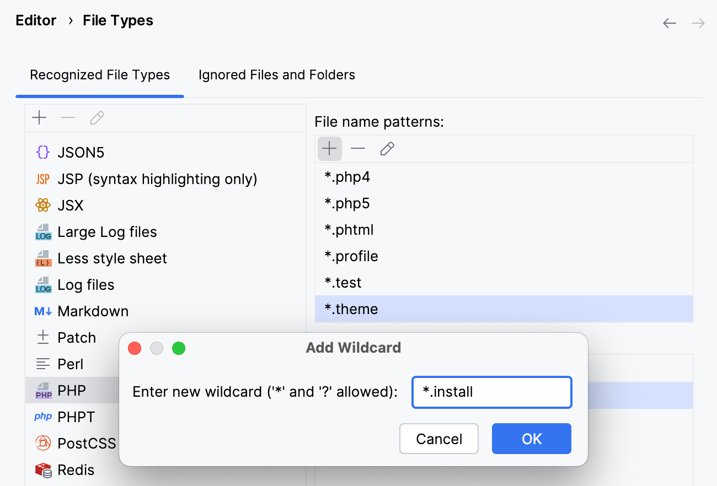Remove the *.theme pattern

pos(358,148)
